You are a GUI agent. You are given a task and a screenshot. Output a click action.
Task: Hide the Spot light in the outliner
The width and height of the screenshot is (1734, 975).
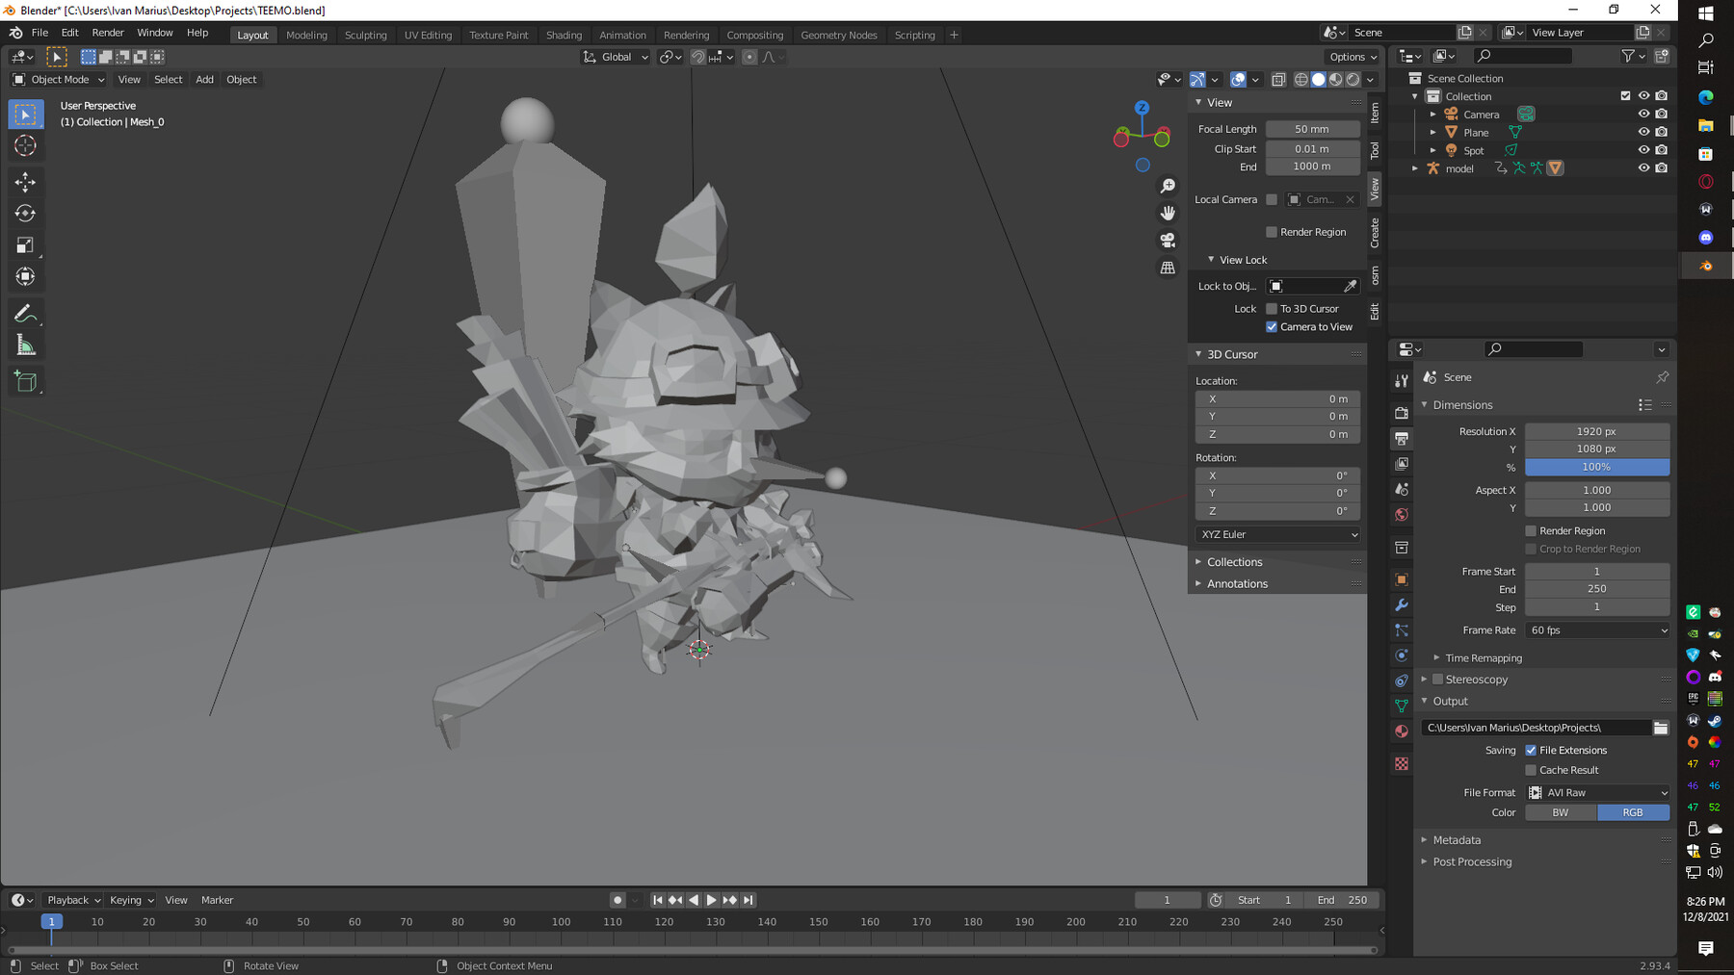pyautogui.click(x=1644, y=150)
